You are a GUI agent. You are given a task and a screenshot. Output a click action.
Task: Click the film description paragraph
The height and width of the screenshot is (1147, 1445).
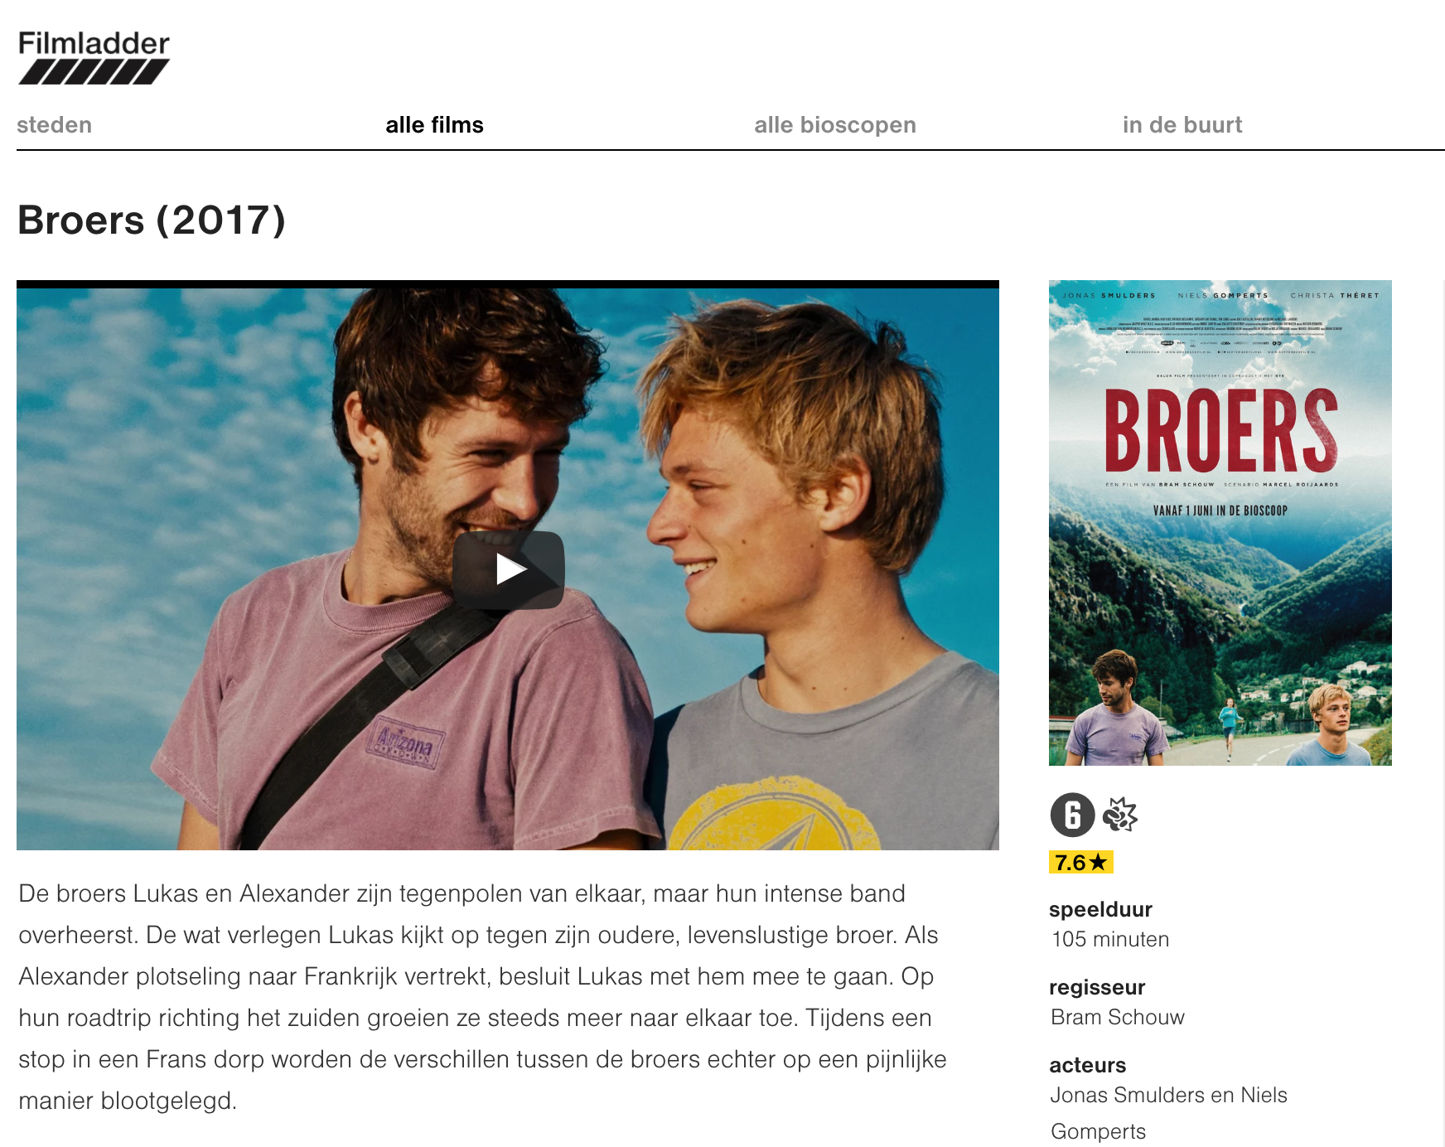[x=482, y=997]
